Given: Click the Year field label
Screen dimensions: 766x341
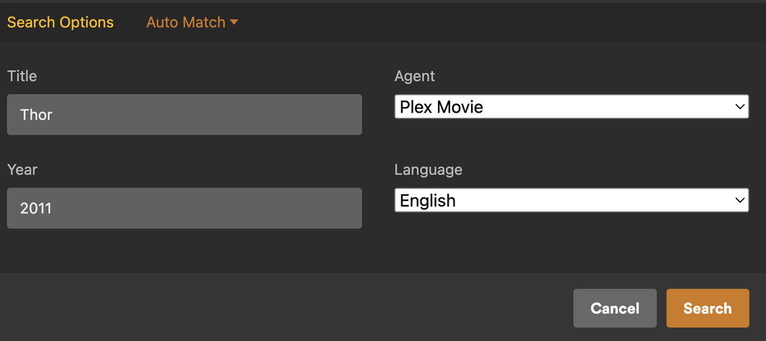Looking at the screenshot, I should (x=22, y=170).
